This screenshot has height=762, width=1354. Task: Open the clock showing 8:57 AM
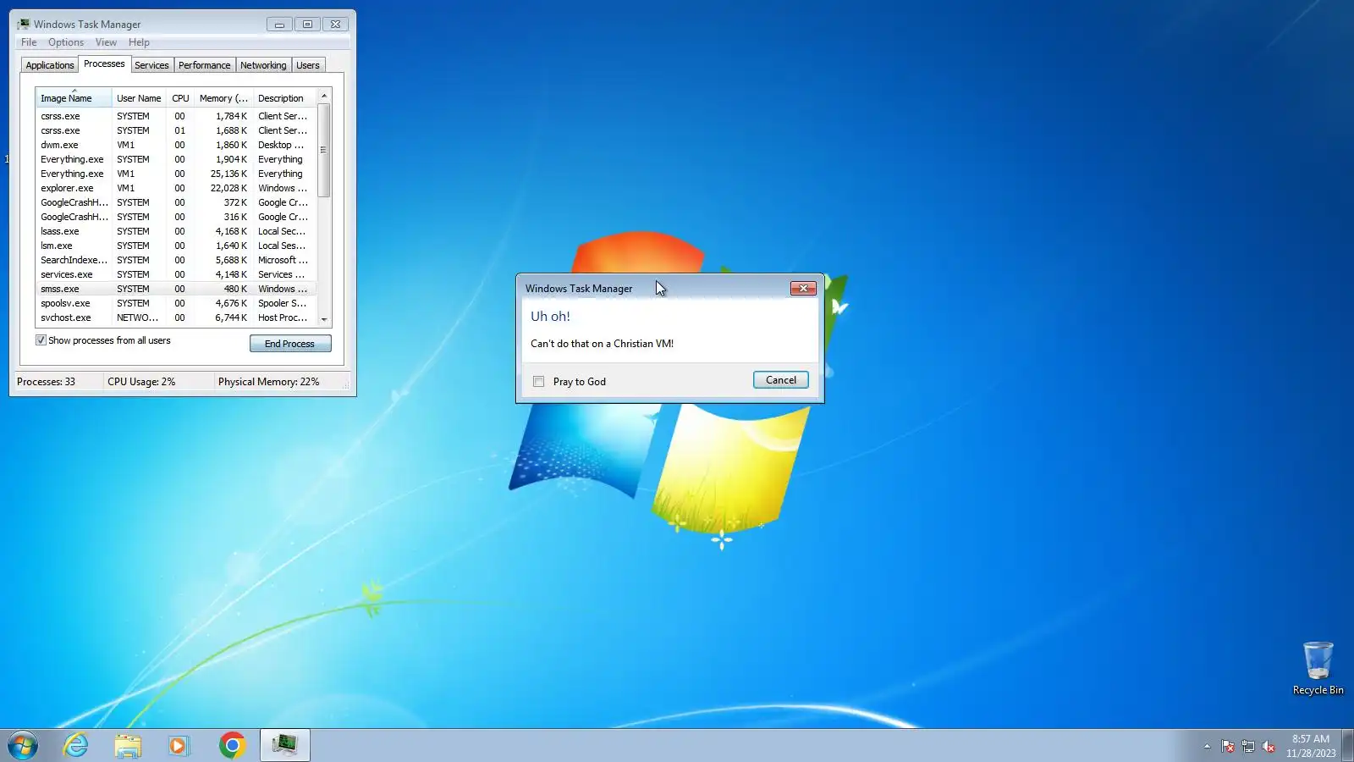(x=1311, y=746)
